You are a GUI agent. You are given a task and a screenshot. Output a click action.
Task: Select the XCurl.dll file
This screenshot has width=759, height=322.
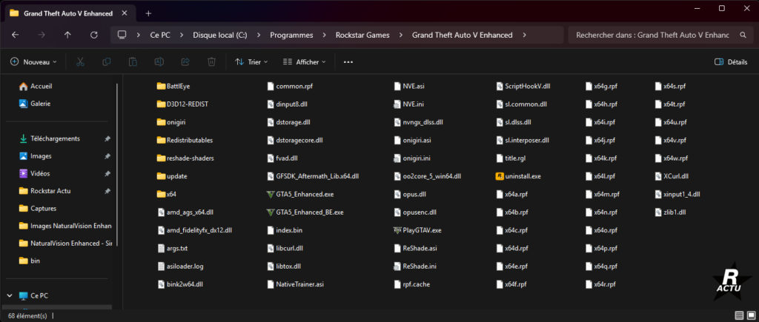tap(672, 176)
